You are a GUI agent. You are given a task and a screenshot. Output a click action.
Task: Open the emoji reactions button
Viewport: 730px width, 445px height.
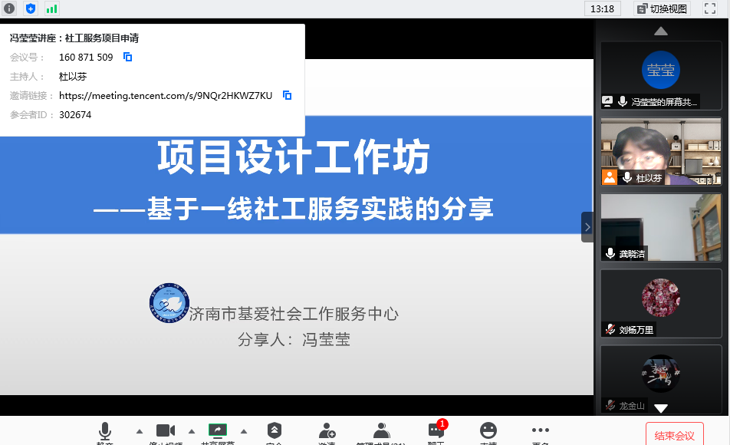488,431
